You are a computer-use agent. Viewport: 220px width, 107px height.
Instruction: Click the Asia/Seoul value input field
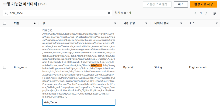point(79,102)
